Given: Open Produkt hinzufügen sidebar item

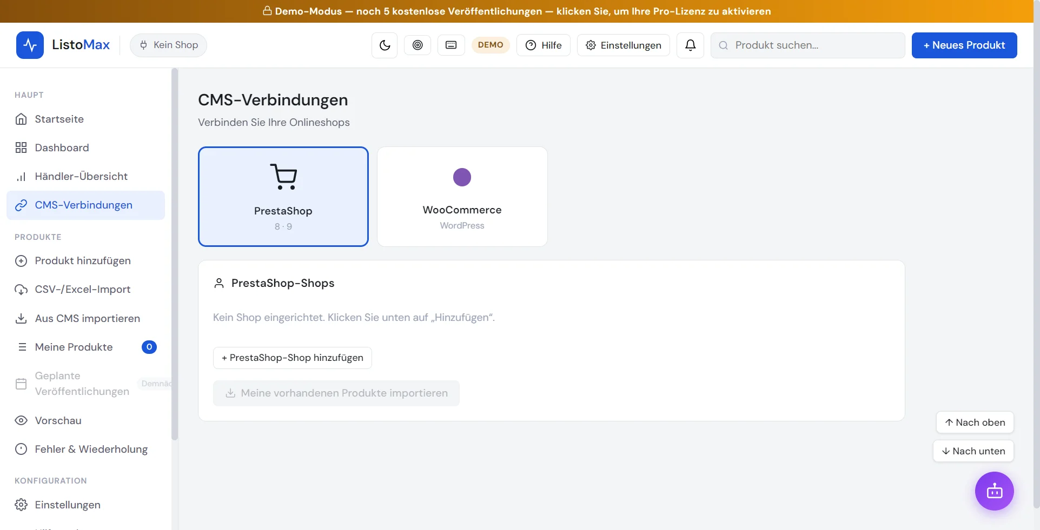Looking at the screenshot, I should pyautogui.click(x=85, y=261).
